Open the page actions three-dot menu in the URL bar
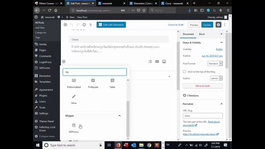Image resolution: width=265 pixels, height=149 pixels. tap(133, 10)
